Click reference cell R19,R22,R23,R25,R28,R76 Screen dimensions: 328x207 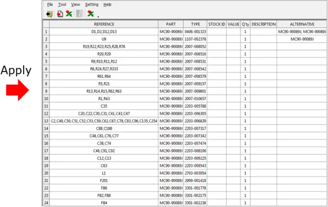coord(104,46)
